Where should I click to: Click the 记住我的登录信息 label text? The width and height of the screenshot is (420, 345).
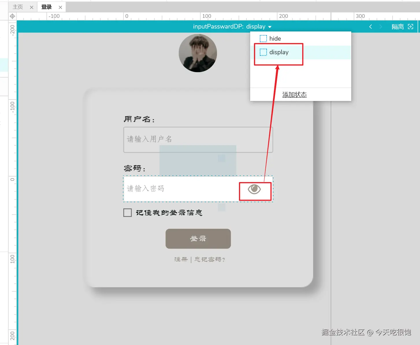[169, 213]
